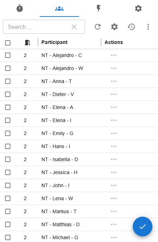Click the Participant column header
The height and width of the screenshot is (242, 158).
54,42
